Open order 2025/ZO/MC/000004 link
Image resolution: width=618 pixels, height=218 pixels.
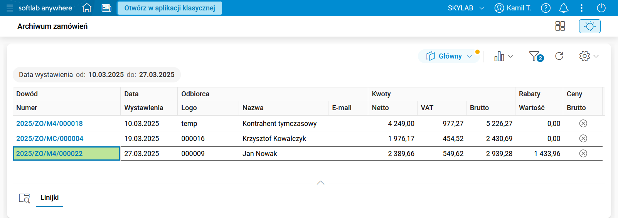pos(50,139)
